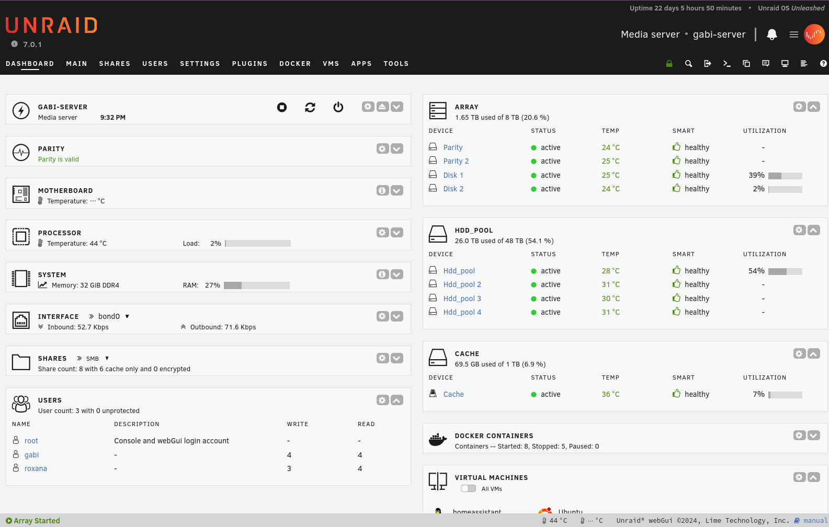Open the Docker tab
Viewport: 829px width, 527px height.
(295, 64)
